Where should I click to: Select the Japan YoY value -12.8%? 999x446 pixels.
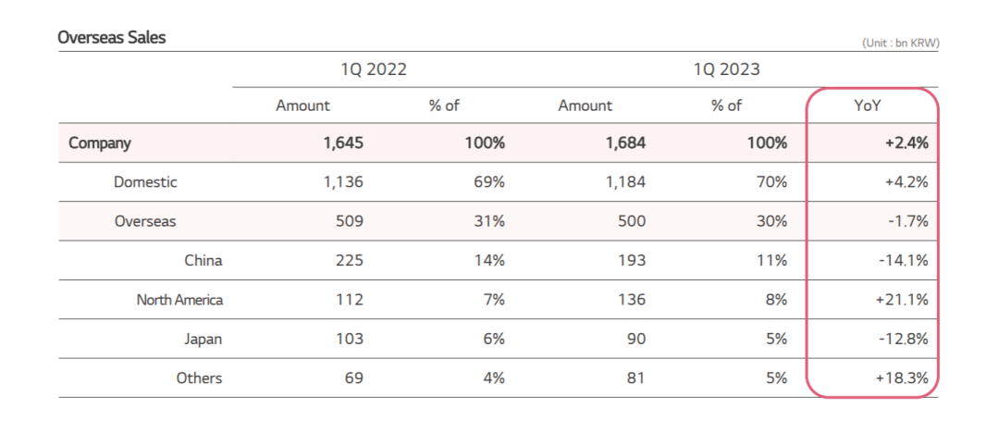[x=904, y=339]
